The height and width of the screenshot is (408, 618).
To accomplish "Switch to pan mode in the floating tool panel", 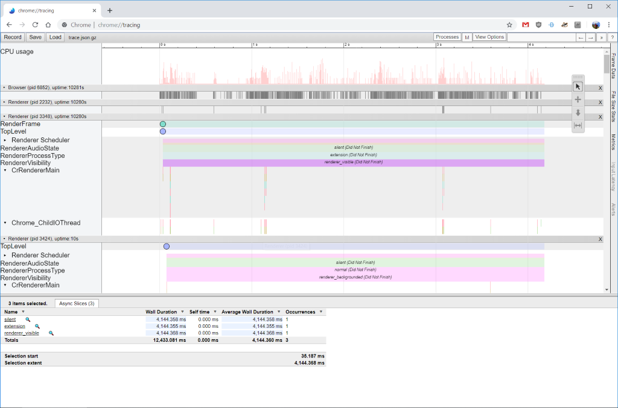I will (578, 99).
